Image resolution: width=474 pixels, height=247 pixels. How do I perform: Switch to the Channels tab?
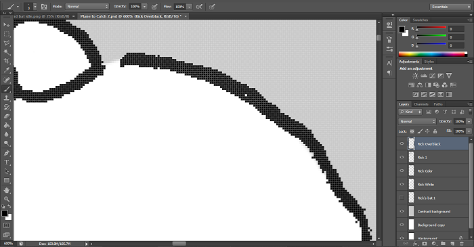(x=421, y=104)
